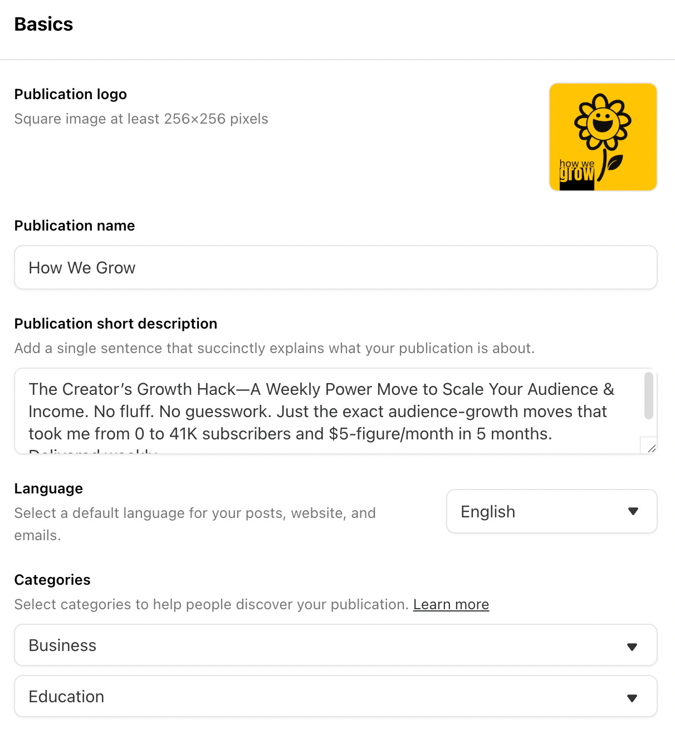The height and width of the screenshot is (734, 675).
Task: Select the text "How We Grow"
Action: (81, 267)
